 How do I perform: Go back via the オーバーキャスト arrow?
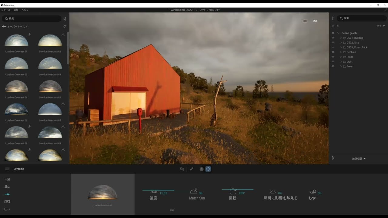(4, 27)
